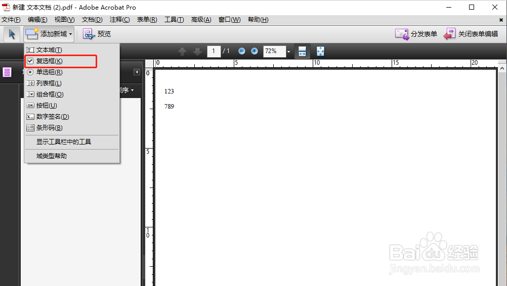The width and height of the screenshot is (507, 286).
Task: Open the 工具(T) menu
Action: (x=174, y=20)
